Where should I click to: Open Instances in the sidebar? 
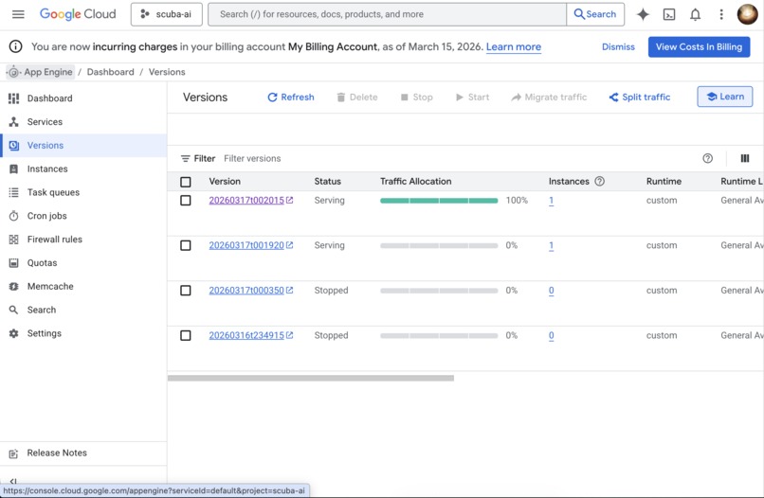tap(83, 169)
